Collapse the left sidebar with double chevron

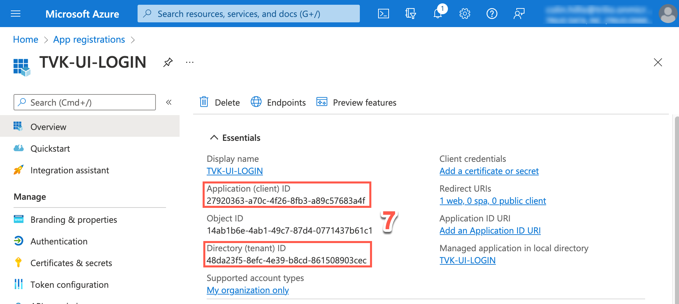pyautogui.click(x=169, y=102)
